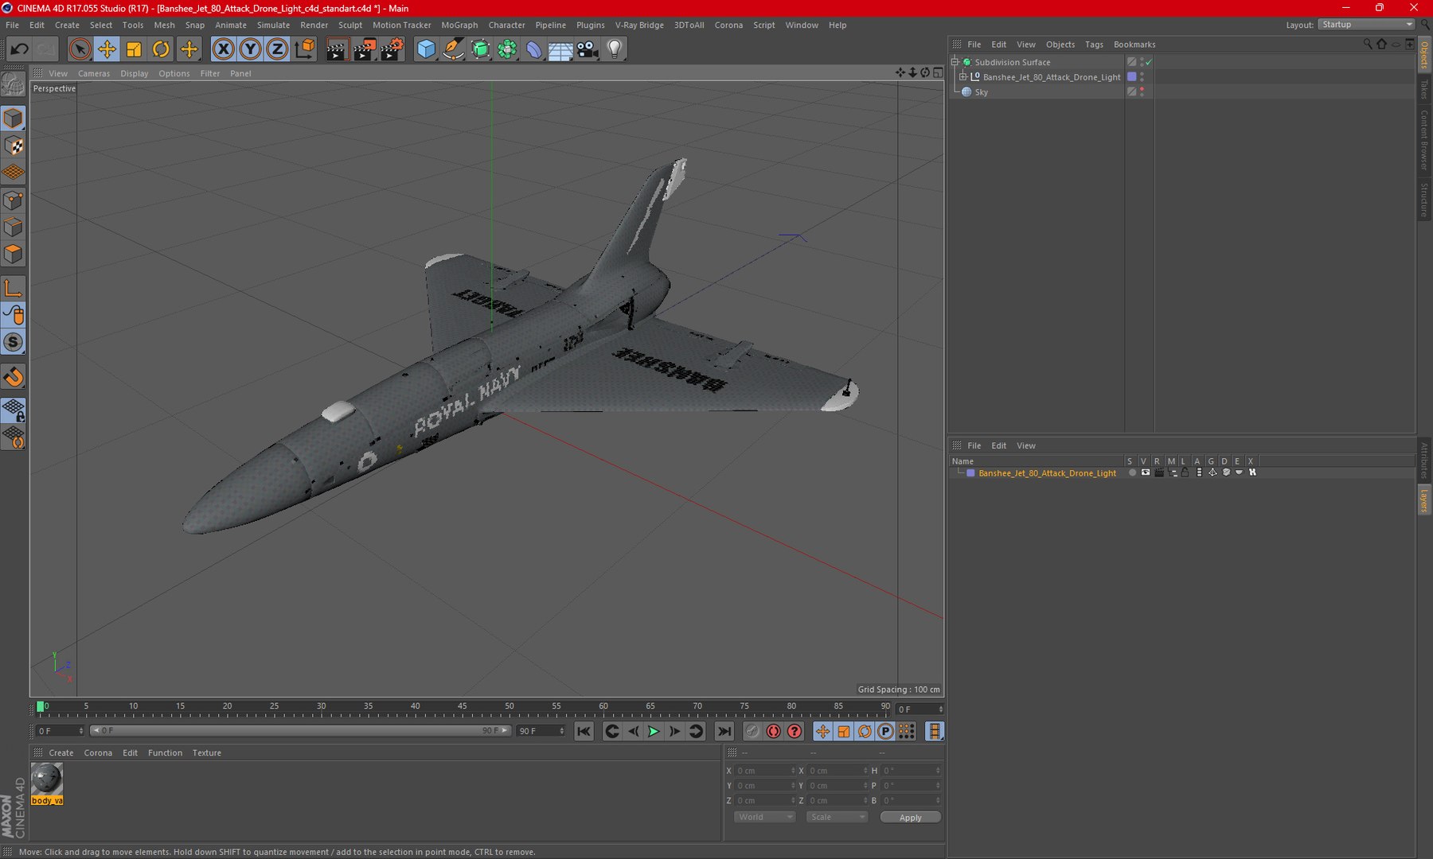The image size is (1433, 859).
Task: Open the Structure side tab
Action: pyautogui.click(x=1424, y=200)
